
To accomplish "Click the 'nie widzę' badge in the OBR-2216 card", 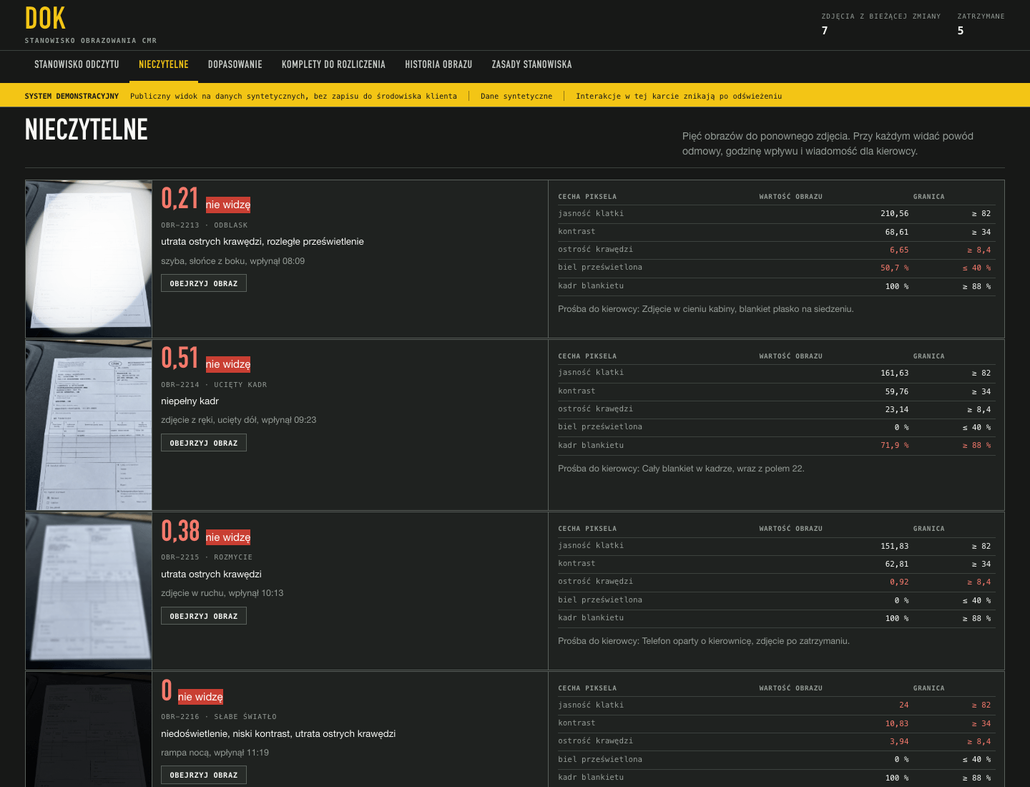I will tap(200, 697).
